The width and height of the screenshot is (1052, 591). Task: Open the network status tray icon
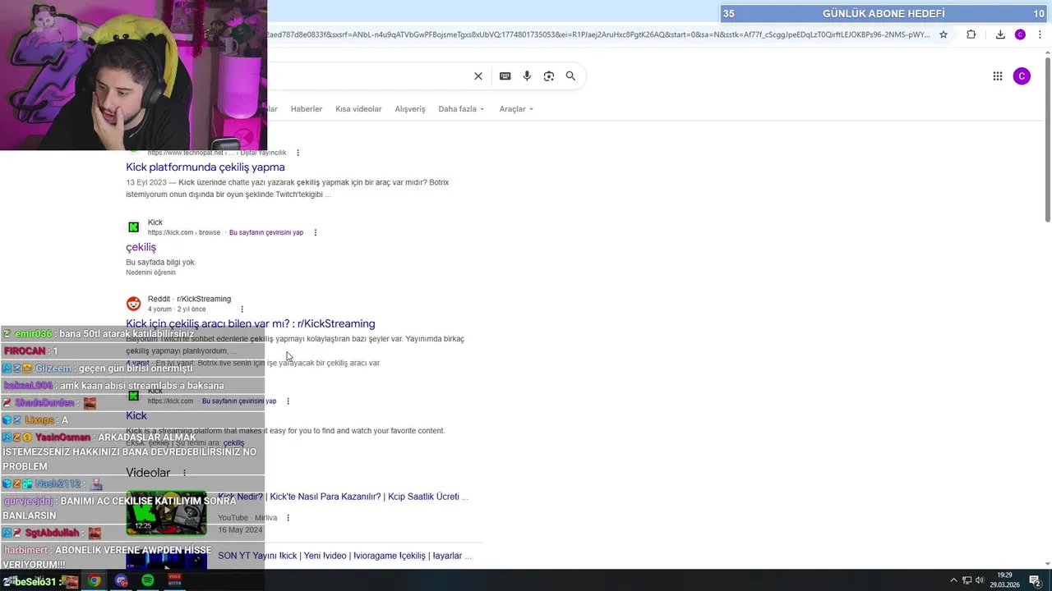click(967, 580)
